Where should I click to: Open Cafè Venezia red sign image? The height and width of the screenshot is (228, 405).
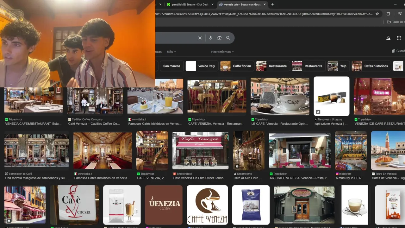click(x=74, y=205)
